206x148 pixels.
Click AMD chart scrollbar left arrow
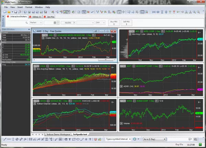pos(34,60)
